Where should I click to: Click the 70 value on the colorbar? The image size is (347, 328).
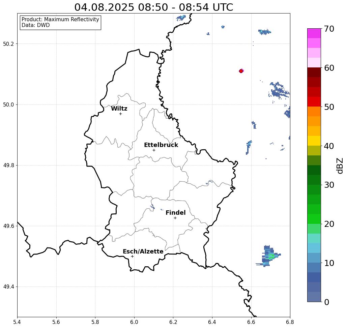[329, 29]
